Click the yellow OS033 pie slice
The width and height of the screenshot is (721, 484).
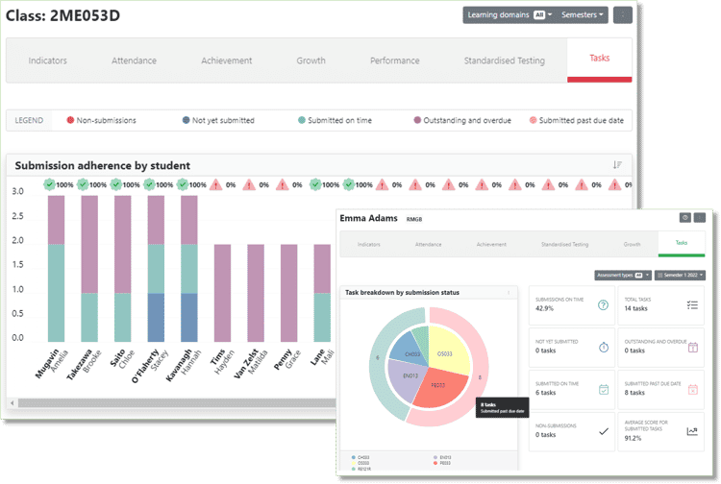click(x=447, y=350)
